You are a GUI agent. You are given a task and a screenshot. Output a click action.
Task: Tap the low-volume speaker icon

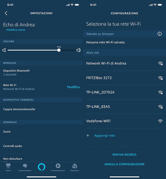4,50
